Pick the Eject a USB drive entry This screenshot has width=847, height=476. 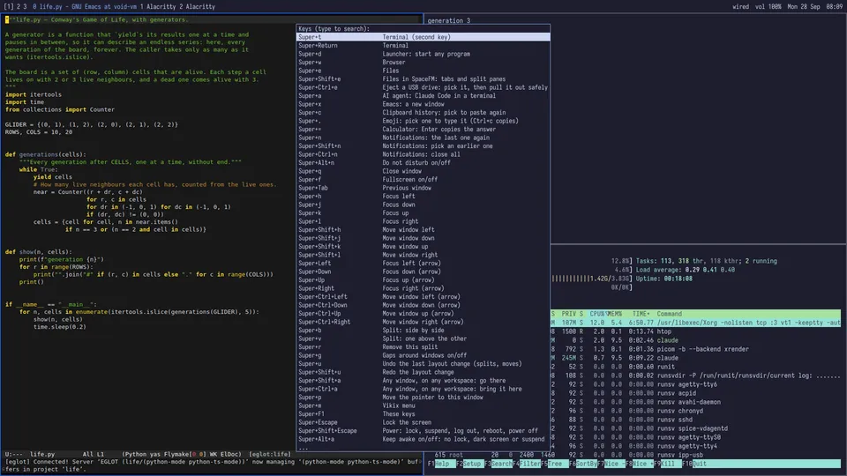tap(423, 87)
